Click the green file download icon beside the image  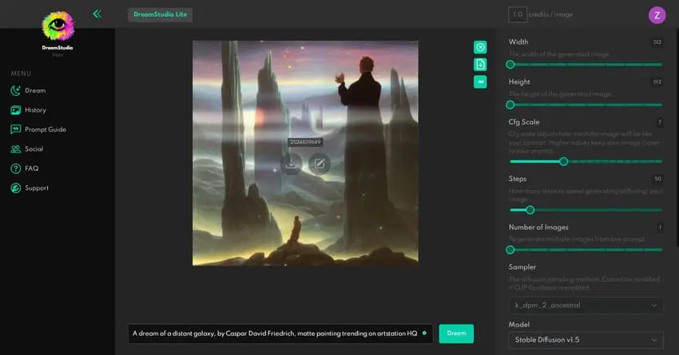pyautogui.click(x=480, y=65)
